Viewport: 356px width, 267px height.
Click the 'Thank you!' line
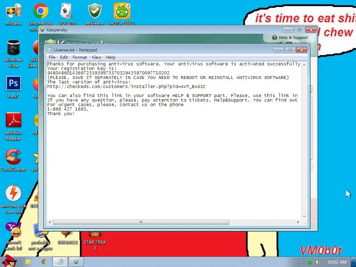(61, 114)
